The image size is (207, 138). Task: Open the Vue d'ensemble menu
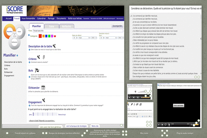(28, 19)
